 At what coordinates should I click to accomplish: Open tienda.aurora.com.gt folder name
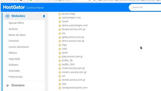[x=73, y=80]
